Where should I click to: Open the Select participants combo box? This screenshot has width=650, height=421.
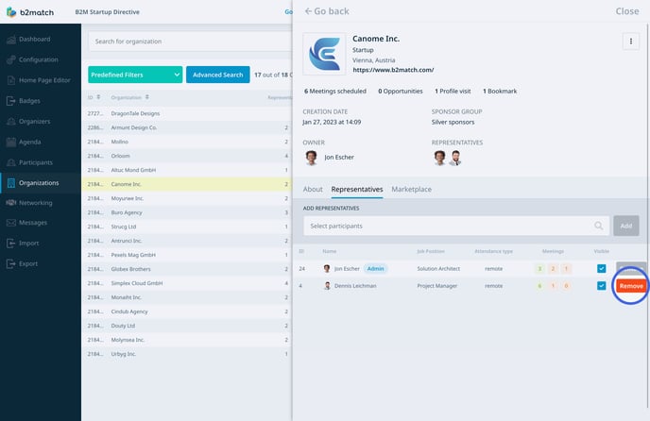[456, 226]
